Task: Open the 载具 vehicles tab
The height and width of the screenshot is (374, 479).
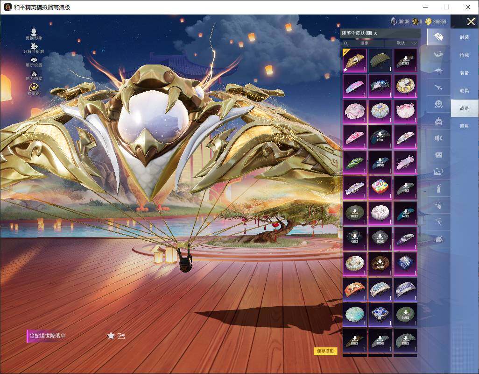Action: pyautogui.click(x=464, y=91)
